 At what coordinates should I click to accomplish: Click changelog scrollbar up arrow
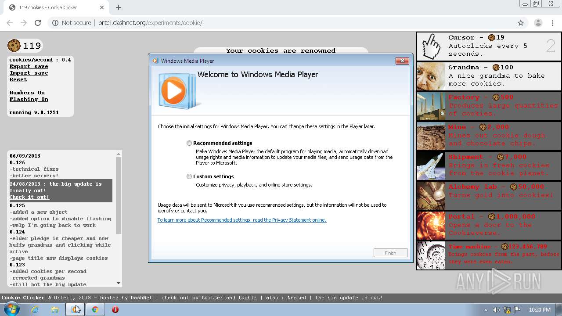(x=119, y=154)
